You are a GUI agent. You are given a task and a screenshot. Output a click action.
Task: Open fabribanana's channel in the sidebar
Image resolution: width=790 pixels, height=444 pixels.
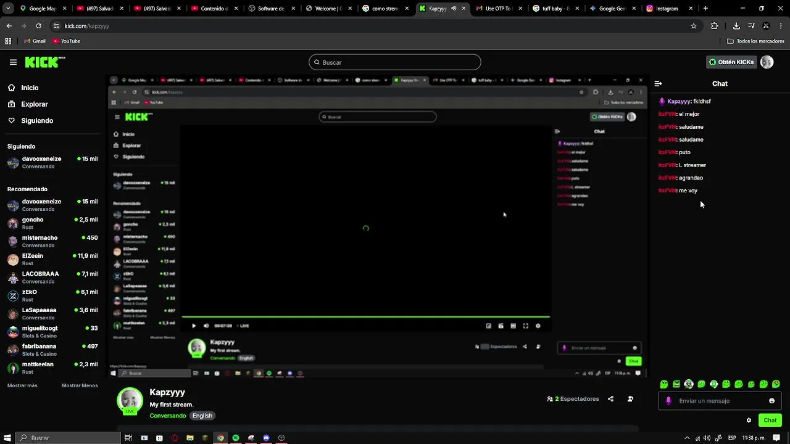pyautogui.click(x=52, y=350)
